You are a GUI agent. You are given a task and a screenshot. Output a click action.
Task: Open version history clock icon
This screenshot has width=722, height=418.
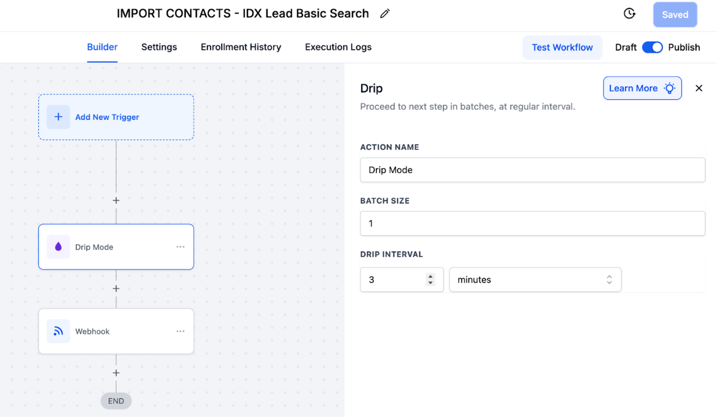coord(629,14)
